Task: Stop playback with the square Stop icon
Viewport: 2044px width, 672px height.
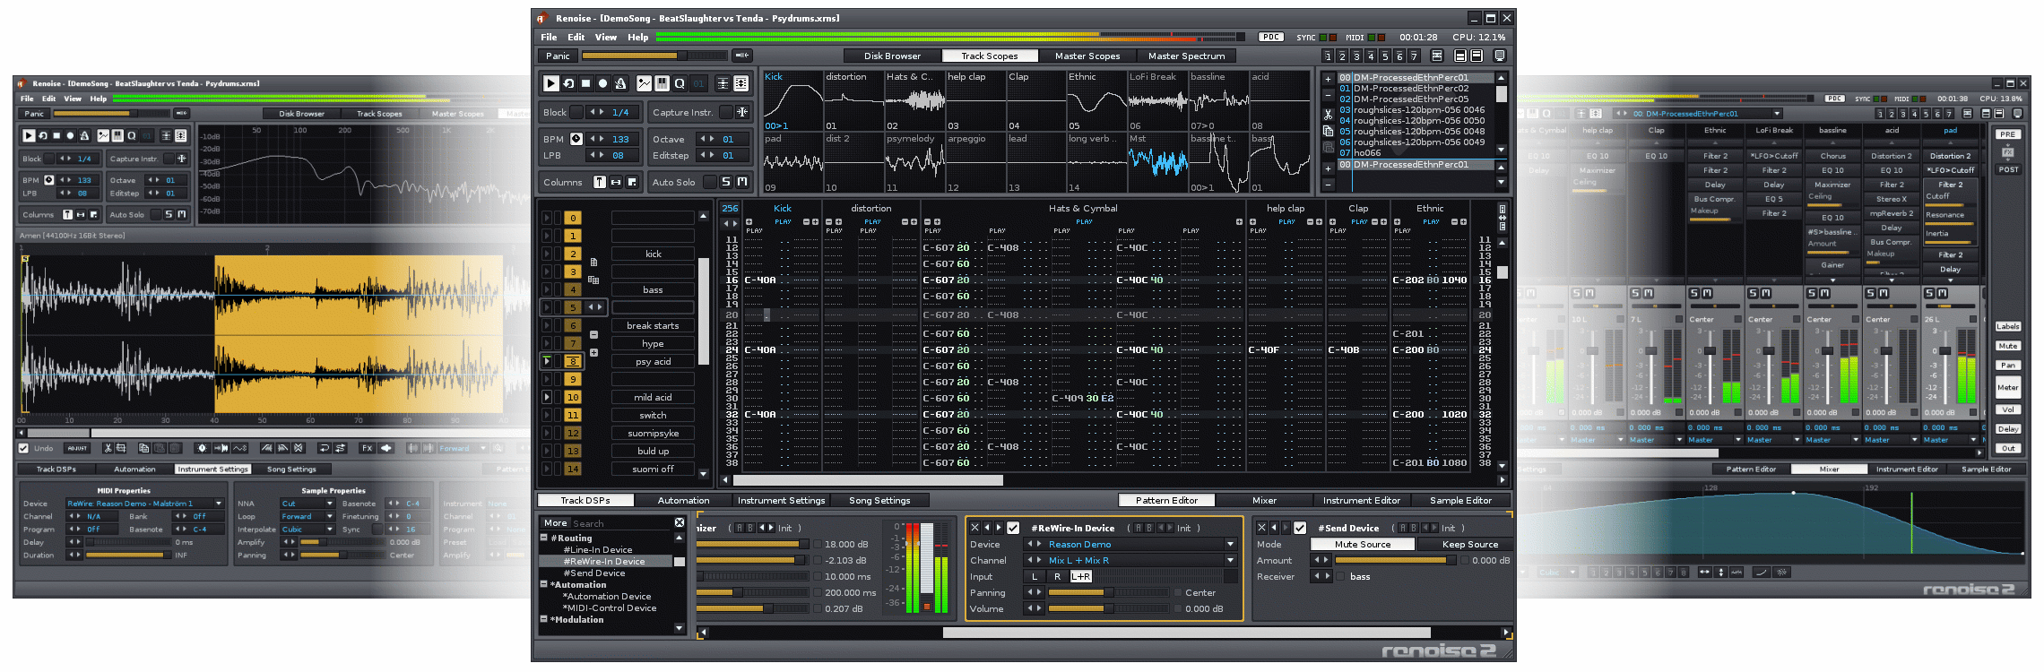Action: (x=585, y=83)
